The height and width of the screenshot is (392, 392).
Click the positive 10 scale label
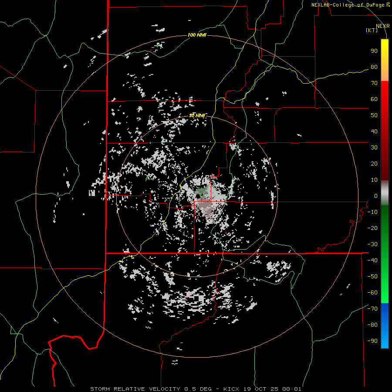click(374, 180)
